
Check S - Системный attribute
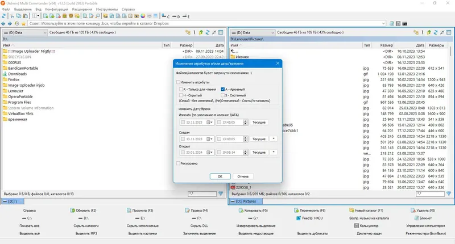pyautogui.click(x=223, y=95)
